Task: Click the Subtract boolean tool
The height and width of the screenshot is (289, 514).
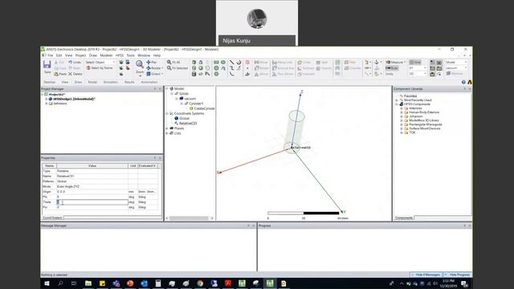Action: [305, 68]
